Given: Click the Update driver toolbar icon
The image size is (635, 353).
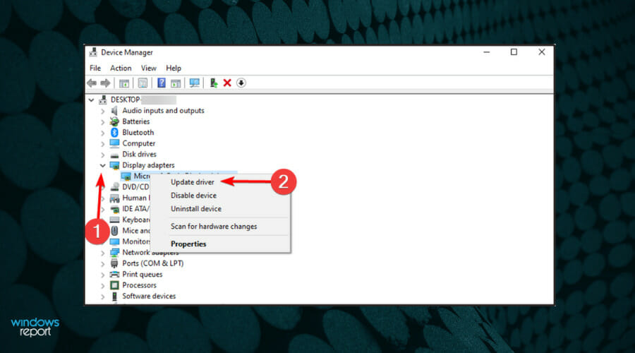Looking at the screenshot, I should pyautogui.click(x=213, y=83).
